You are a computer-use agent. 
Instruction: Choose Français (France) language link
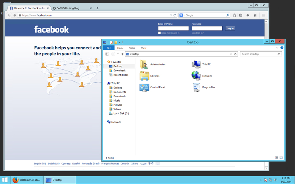(x=110, y=164)
